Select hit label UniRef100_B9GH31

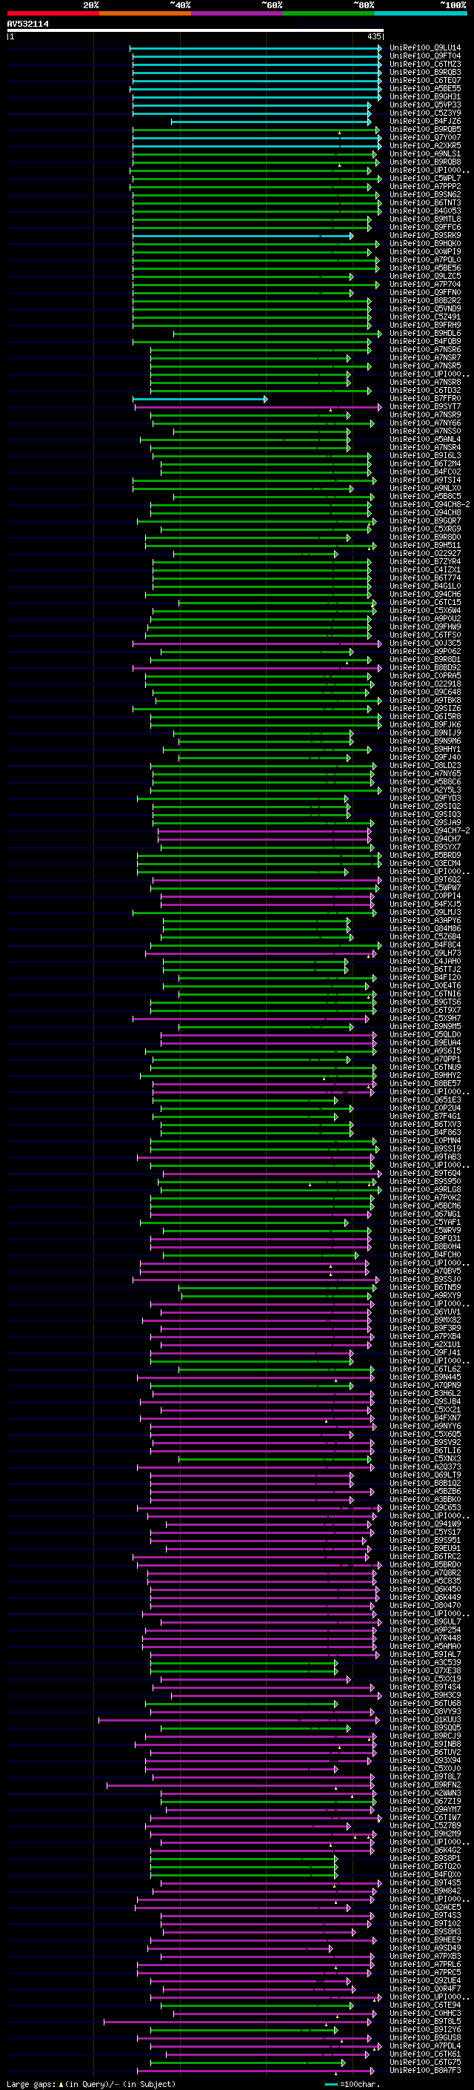[425, 96]
